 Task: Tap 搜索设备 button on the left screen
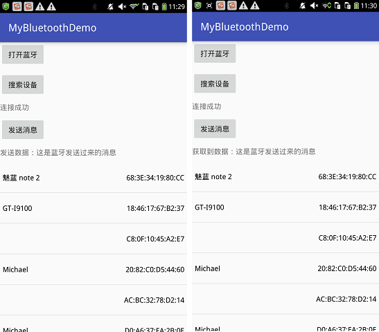tap(23, 84)
